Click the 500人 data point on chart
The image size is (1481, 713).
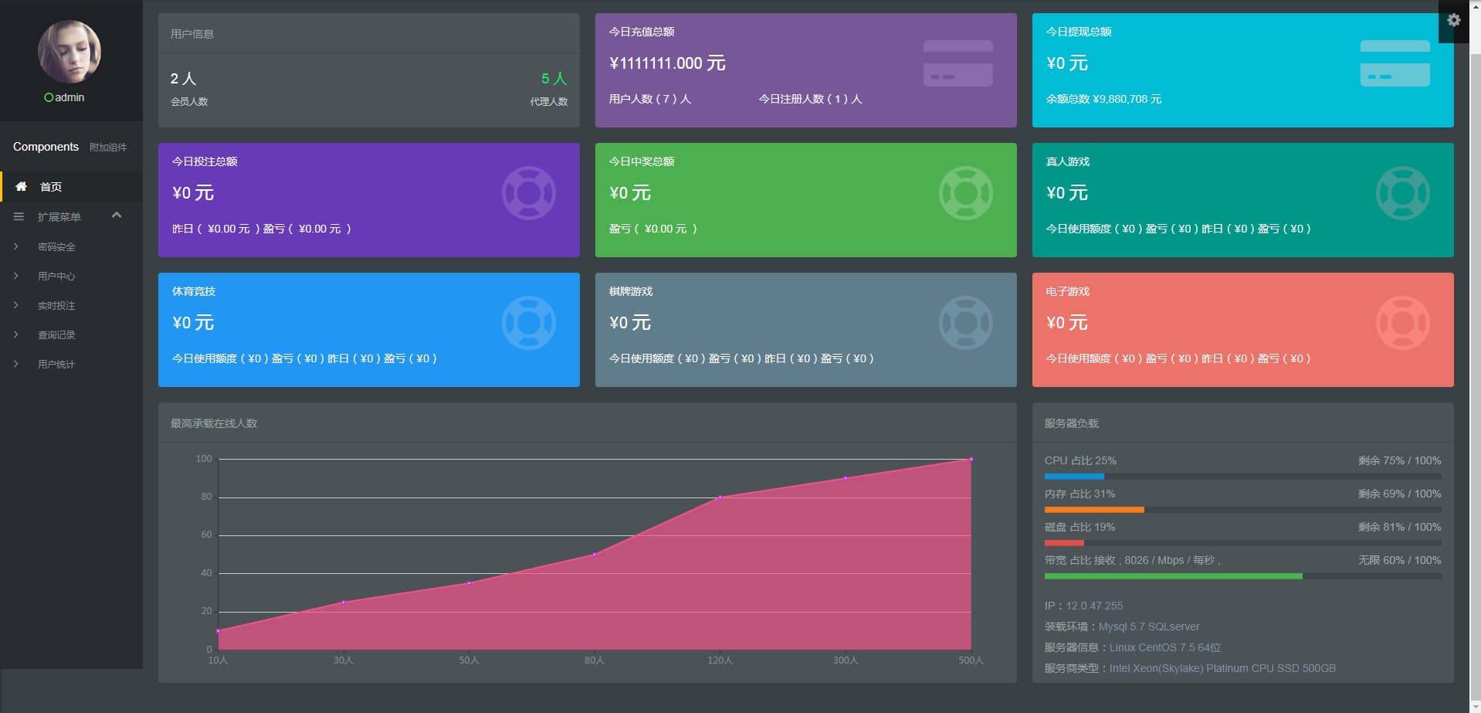971,460
